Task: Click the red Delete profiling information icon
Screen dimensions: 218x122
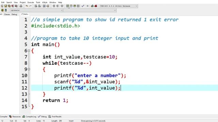Action: [96, 6]
